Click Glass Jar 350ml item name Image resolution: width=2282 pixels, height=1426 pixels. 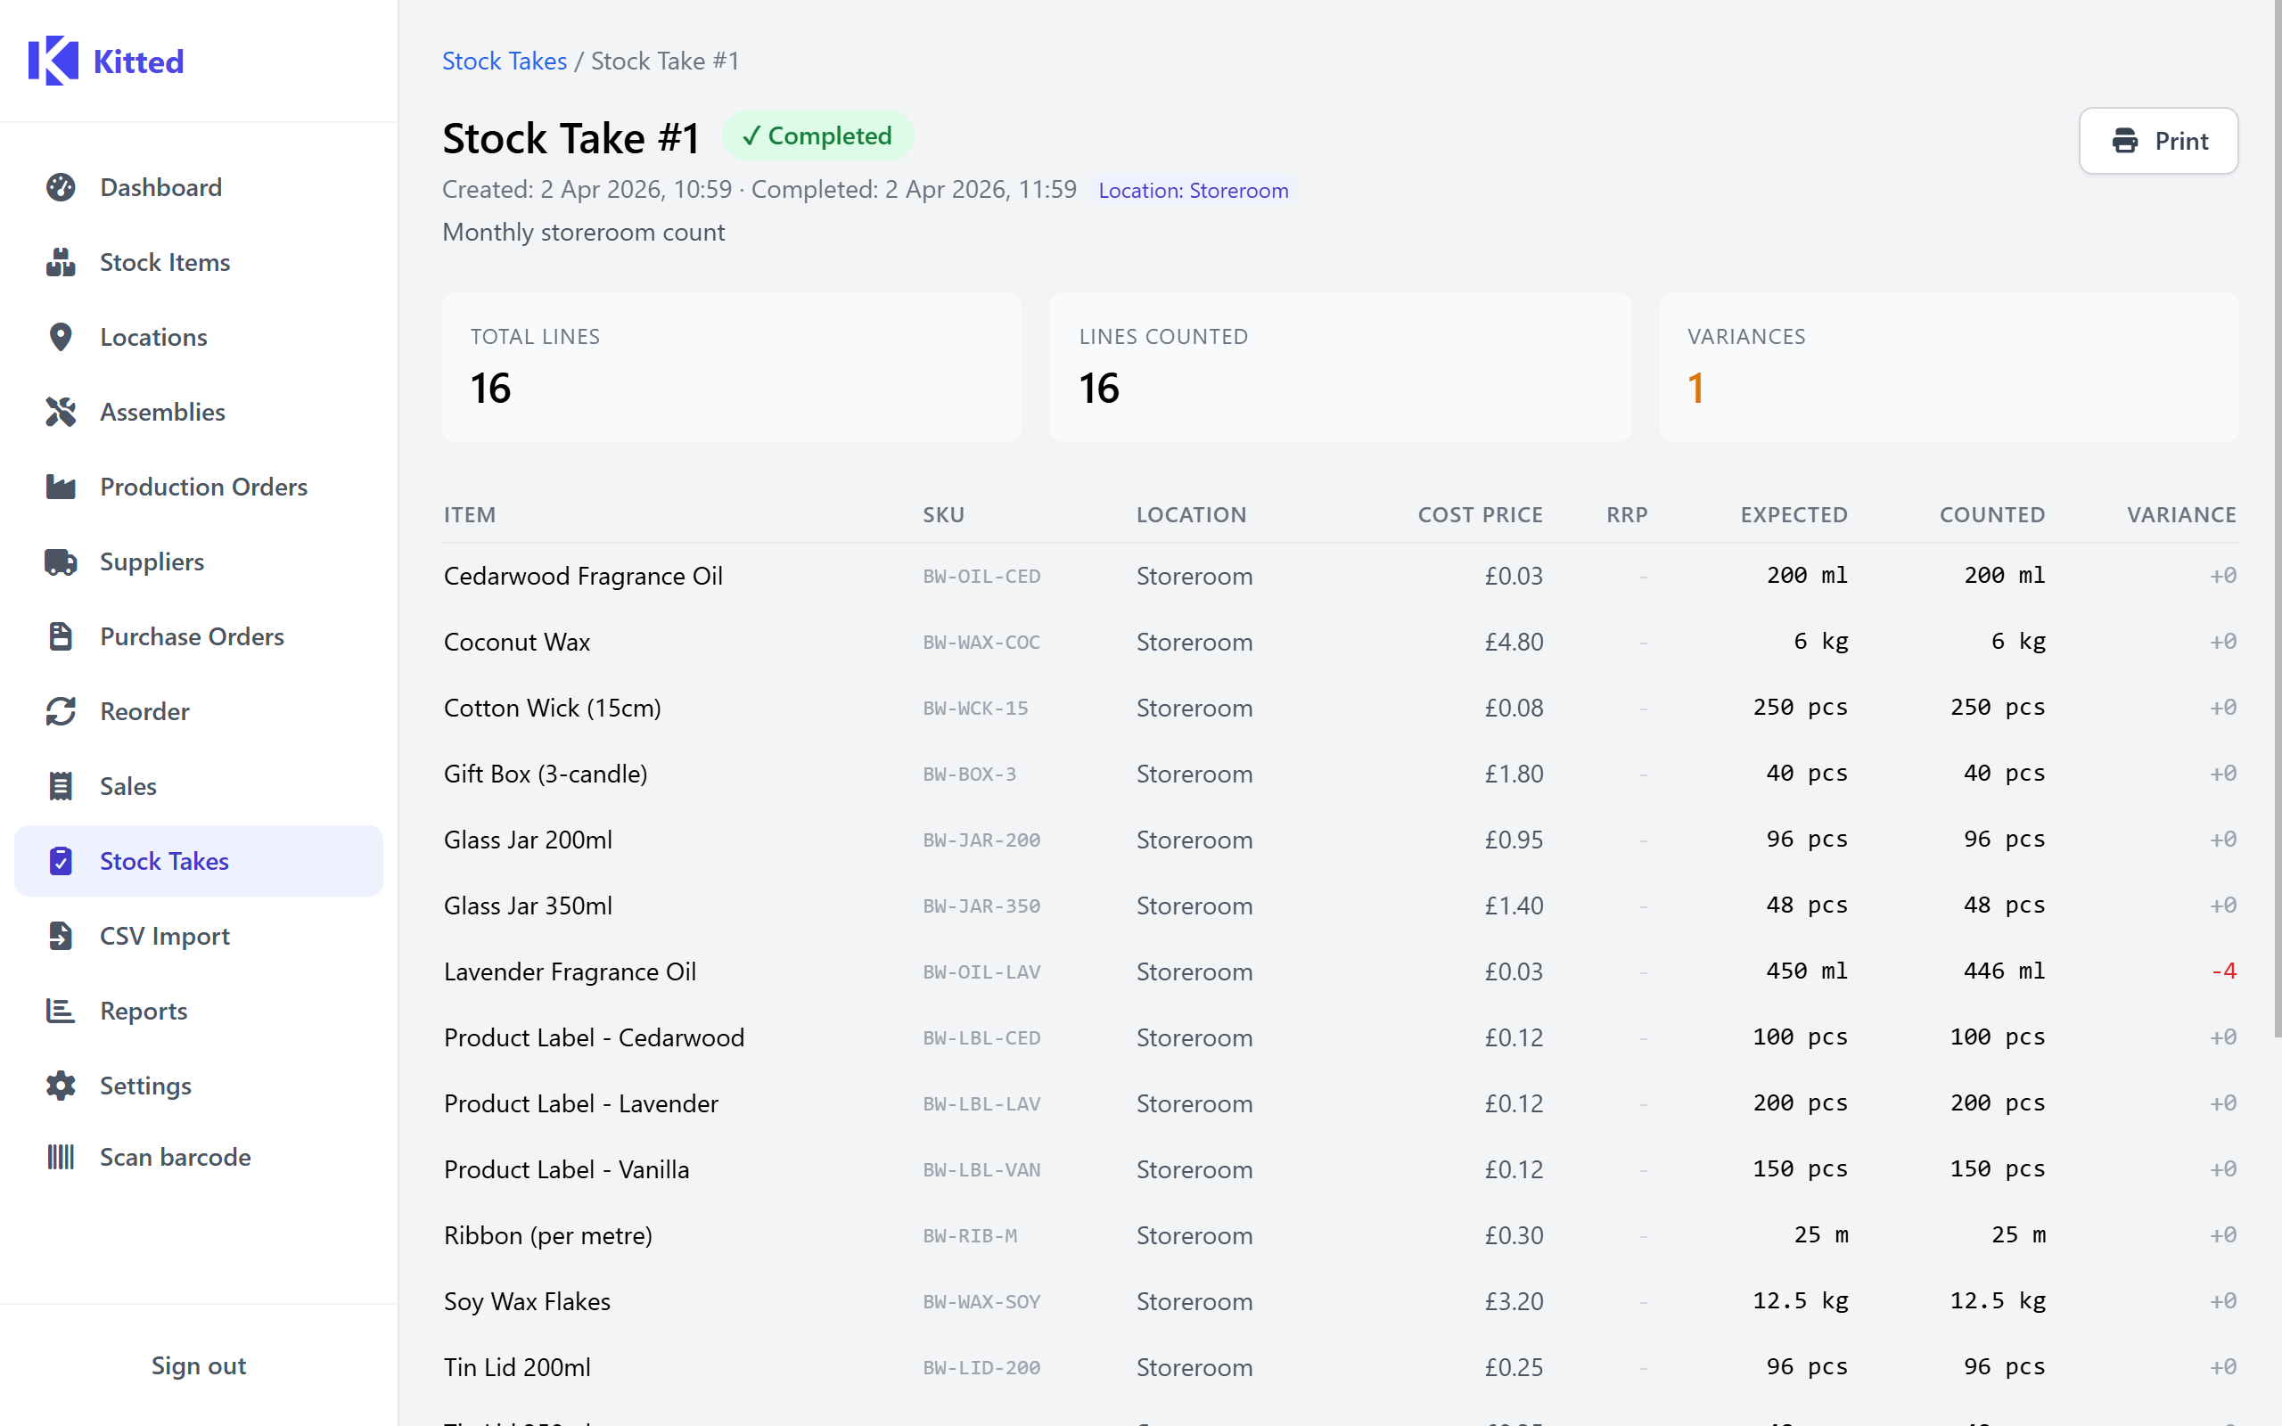528,906
